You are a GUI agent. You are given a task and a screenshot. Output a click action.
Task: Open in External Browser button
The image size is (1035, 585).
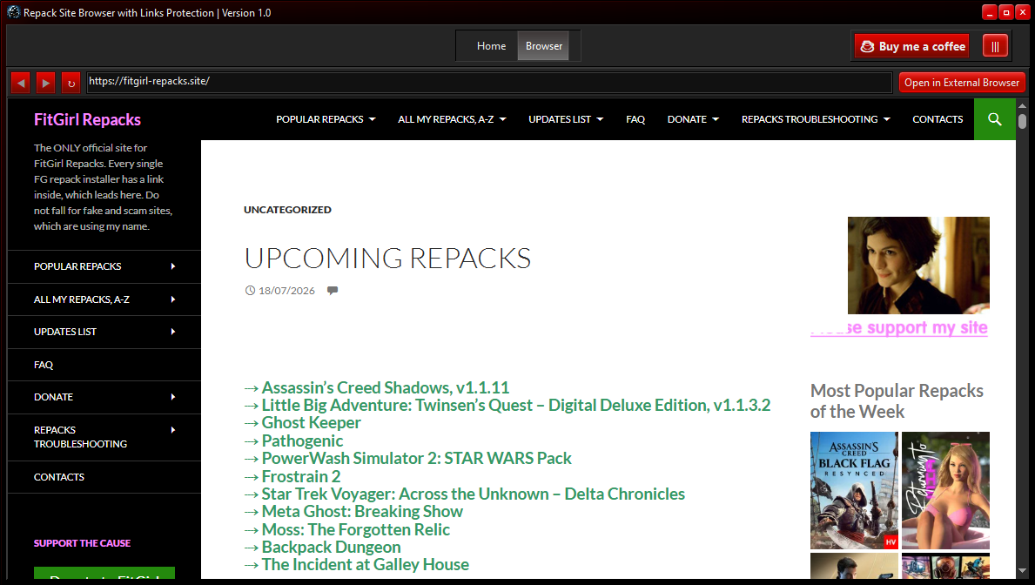point(962,83)
